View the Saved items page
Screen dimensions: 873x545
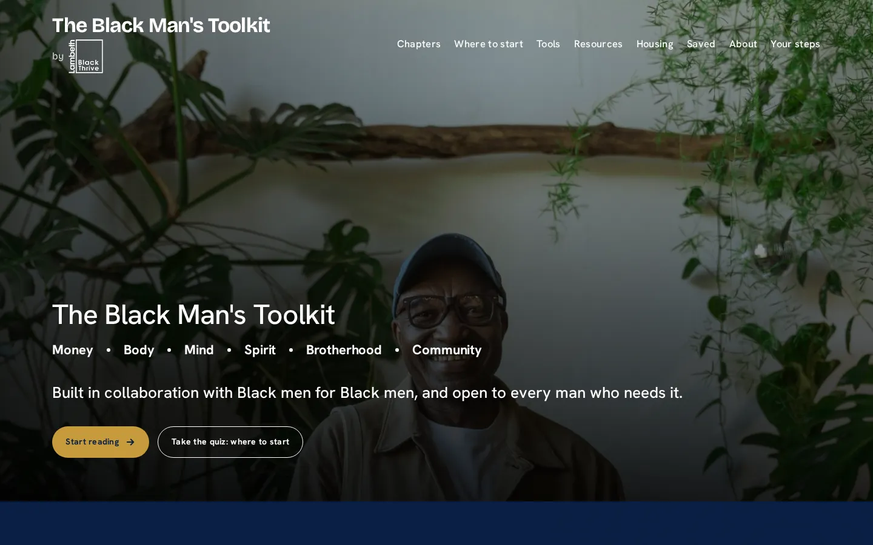(x=701, y=44)
